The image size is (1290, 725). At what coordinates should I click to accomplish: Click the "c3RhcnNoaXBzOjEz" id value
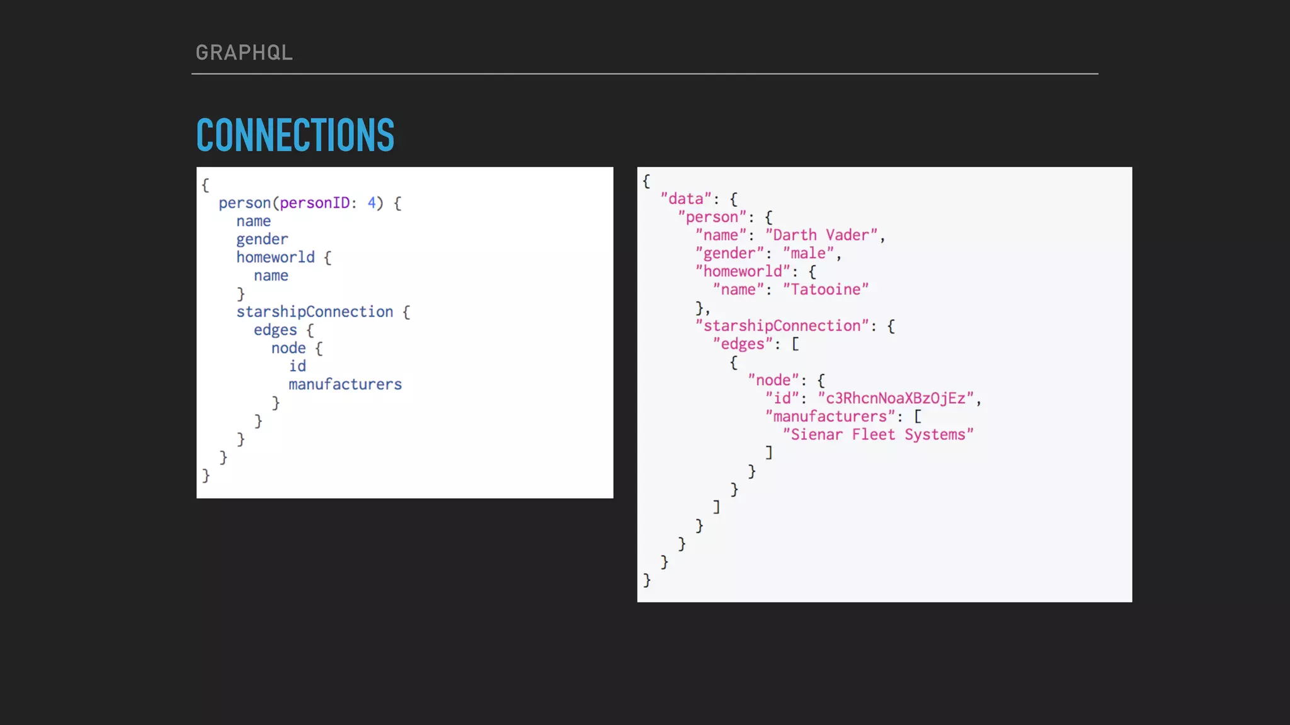[x=896, y=398]
